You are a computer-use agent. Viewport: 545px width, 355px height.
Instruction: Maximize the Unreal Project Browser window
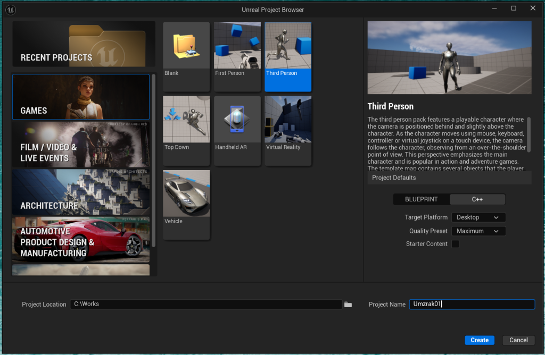tap(514, 9)
